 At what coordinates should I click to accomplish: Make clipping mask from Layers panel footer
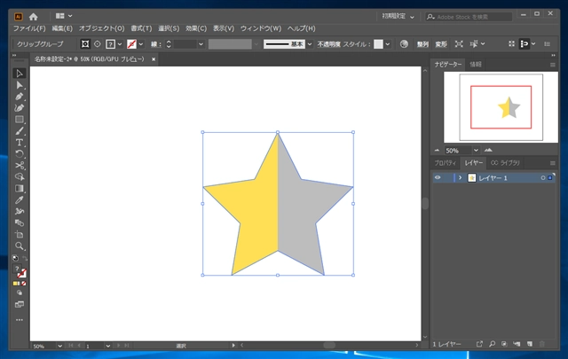[504, 344]
